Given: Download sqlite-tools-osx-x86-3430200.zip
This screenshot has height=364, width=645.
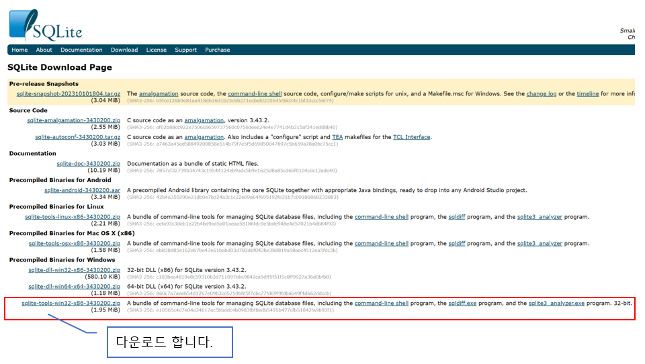Looking at the screenshot, I should (75, 244).
